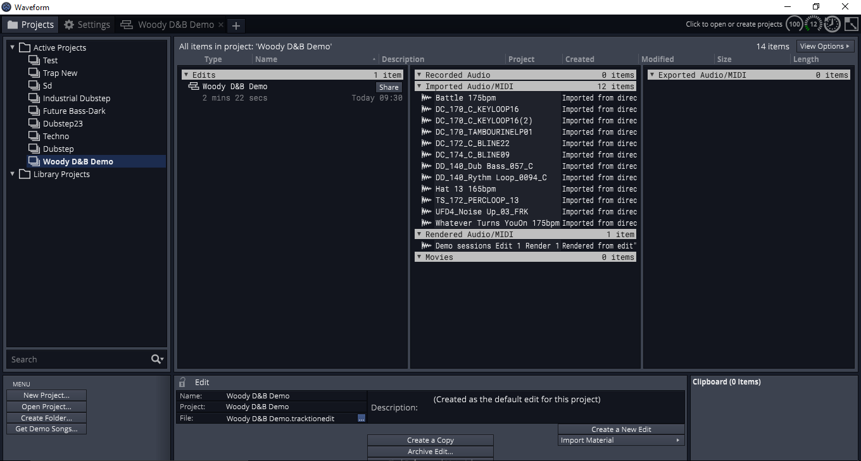This screenshot has width=861, height=461.
Task: Click waveform icon of DC_170_C_KEYLOOP16(2)
Action: click(x=427, y=121)
